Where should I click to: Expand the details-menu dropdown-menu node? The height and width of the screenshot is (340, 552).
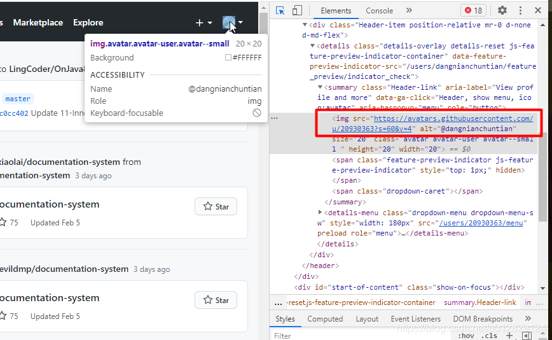coord(320,212)
